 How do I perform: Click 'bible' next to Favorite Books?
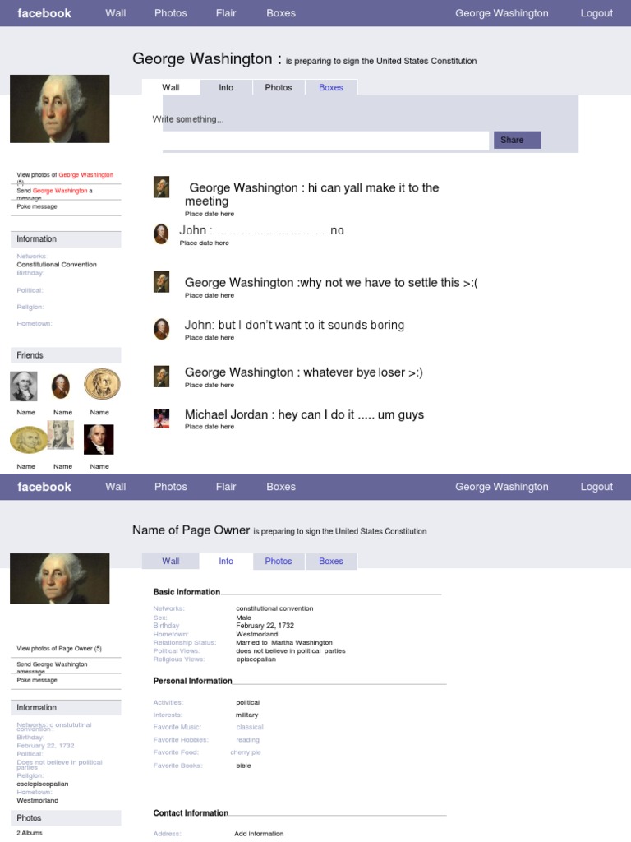[243, 766]
